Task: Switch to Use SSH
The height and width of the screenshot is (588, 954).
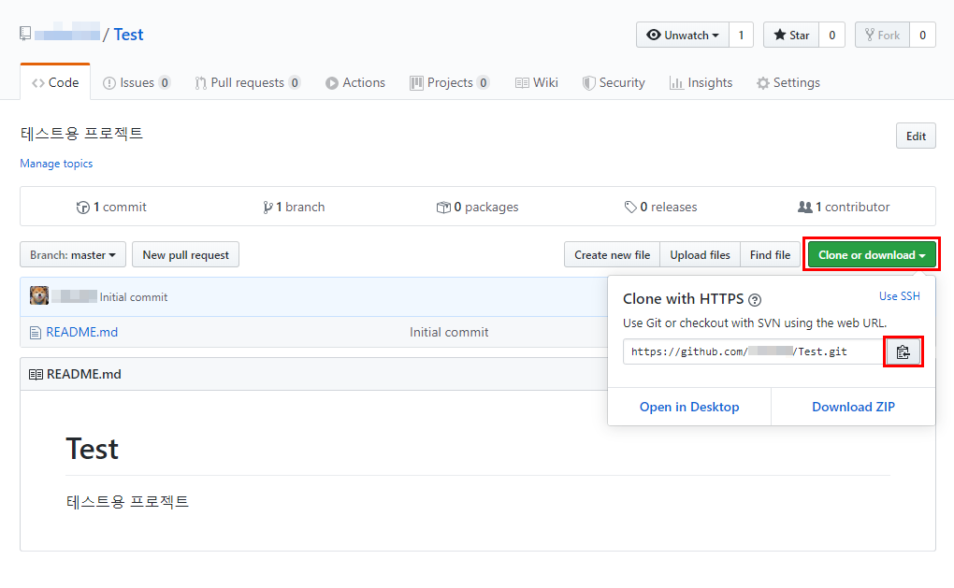Action: [899, 296]
